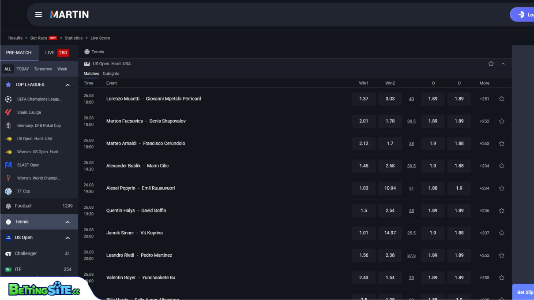Image resolution: width=534 pixels, height=300 pixels.
Task: Filter matches by Tomorrow
Action: click(43, 69)
